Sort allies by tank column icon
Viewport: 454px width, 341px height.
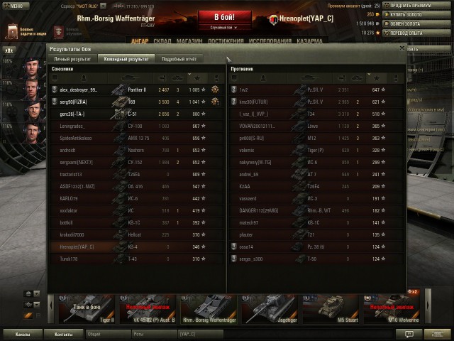[130, 78]
